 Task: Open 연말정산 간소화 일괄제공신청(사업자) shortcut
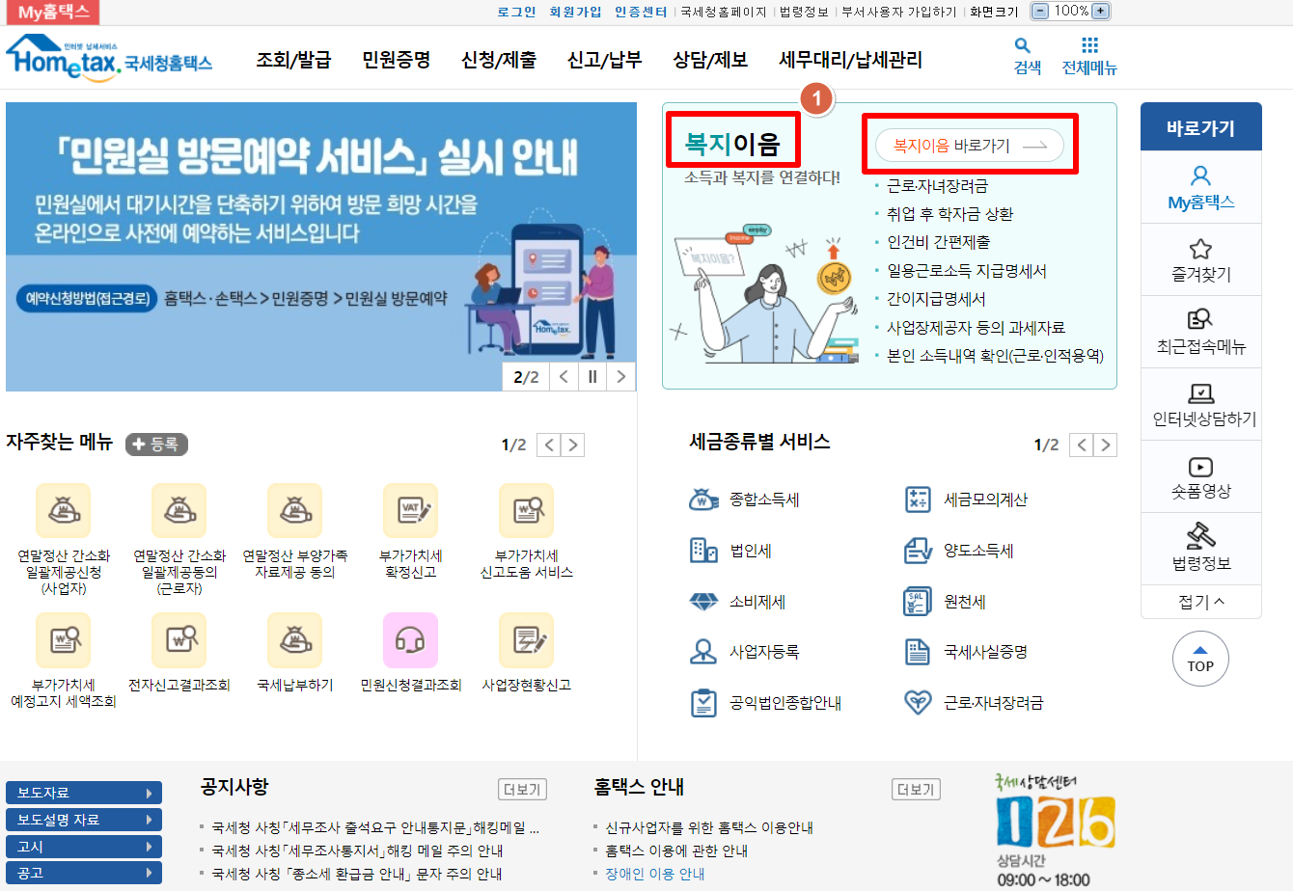(x=64, y=540)
